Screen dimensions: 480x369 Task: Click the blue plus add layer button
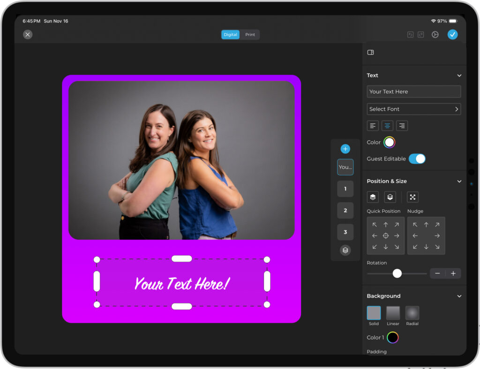pos(345,149)
